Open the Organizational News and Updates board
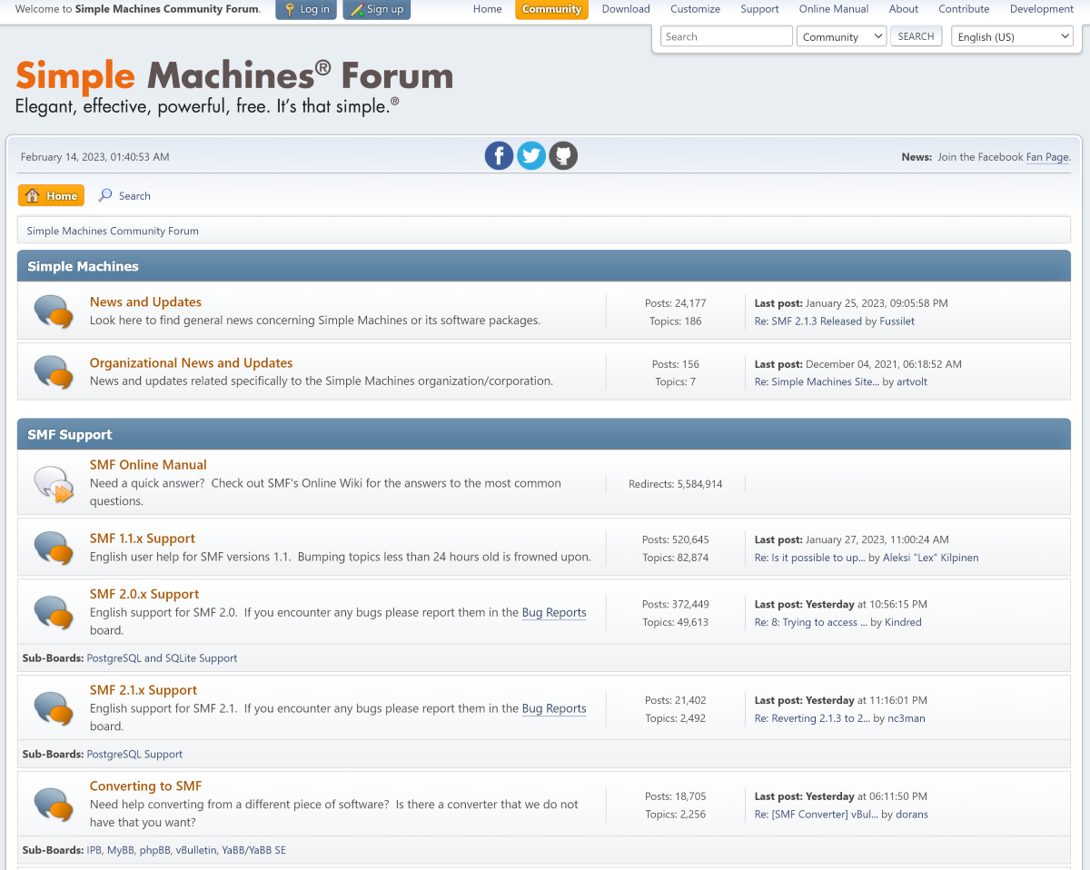The height and width of the screenshot is (870, 1090). (x=191, y=362)
